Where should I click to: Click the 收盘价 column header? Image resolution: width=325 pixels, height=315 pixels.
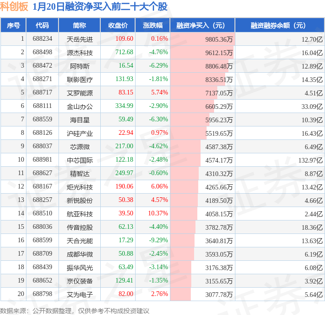point(118,25)
